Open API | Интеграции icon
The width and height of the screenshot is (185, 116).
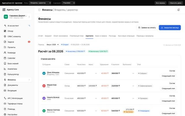(x=5, y=98)
